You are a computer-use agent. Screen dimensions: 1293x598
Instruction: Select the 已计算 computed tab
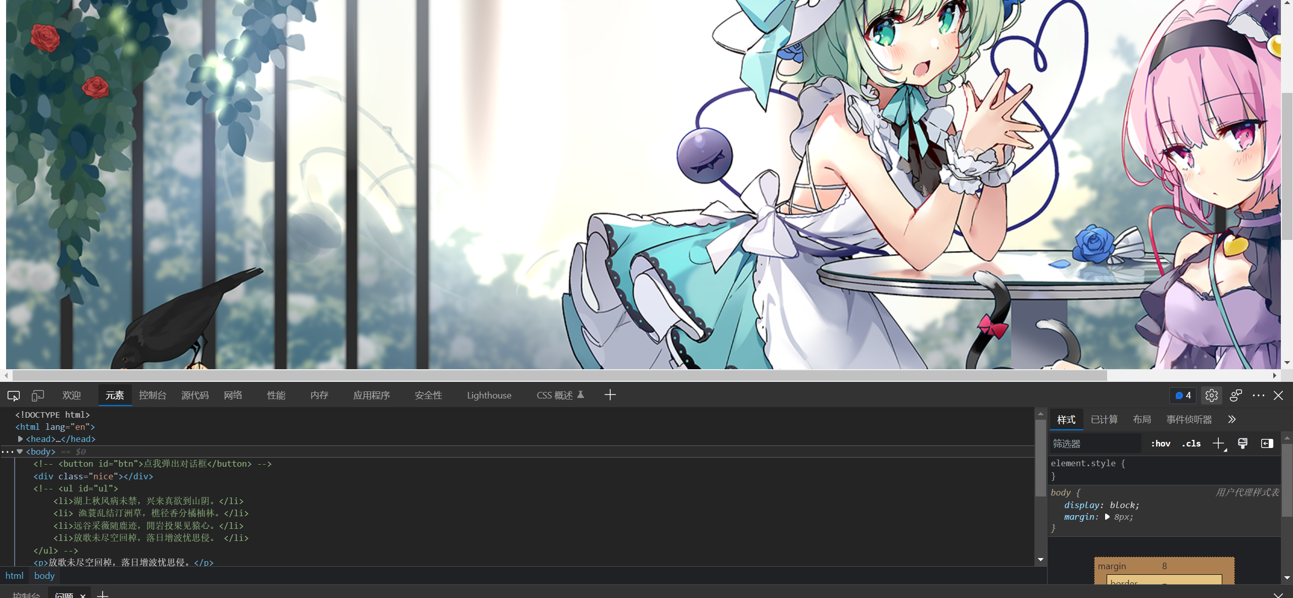pos(1104,419)
